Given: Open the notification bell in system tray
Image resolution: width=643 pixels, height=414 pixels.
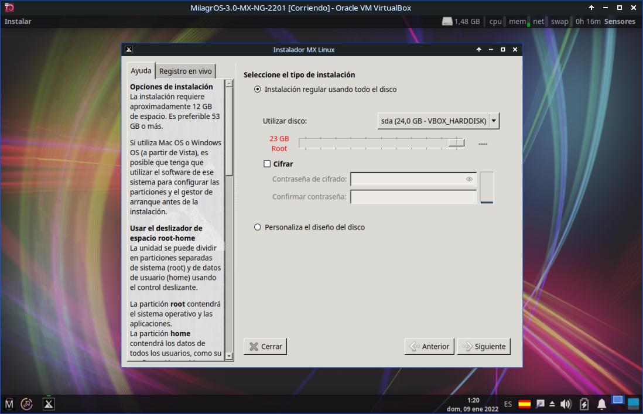Looking at the screenshot, I should coord(601,404).
